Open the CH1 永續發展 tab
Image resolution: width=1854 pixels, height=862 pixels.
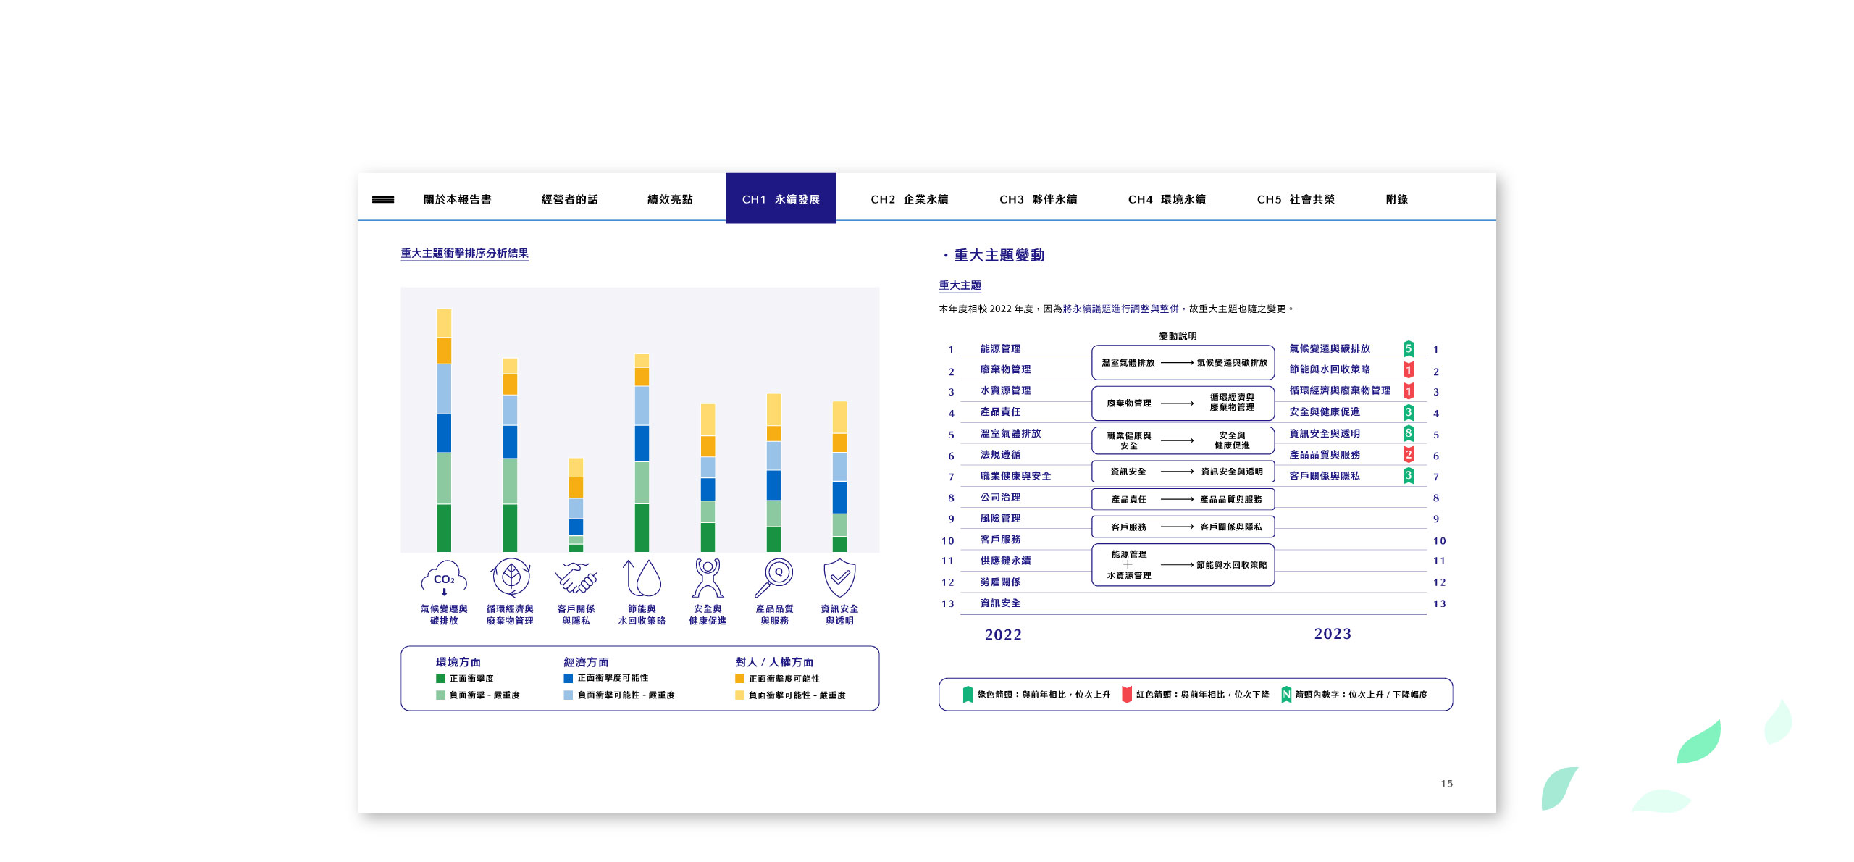pyautogui.click(x=781, y=198)
